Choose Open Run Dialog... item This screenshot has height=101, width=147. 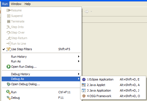tap(41, 67)
